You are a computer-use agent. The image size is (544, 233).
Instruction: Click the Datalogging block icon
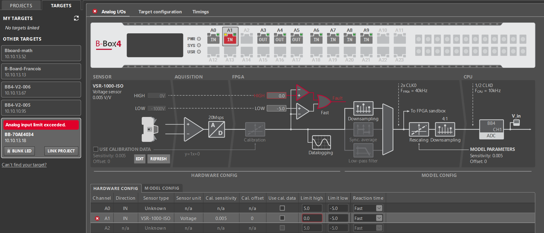(x=321, y=142)
